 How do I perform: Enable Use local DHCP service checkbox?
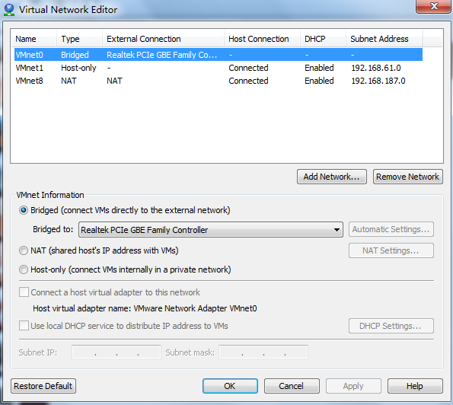pos(24,326)
